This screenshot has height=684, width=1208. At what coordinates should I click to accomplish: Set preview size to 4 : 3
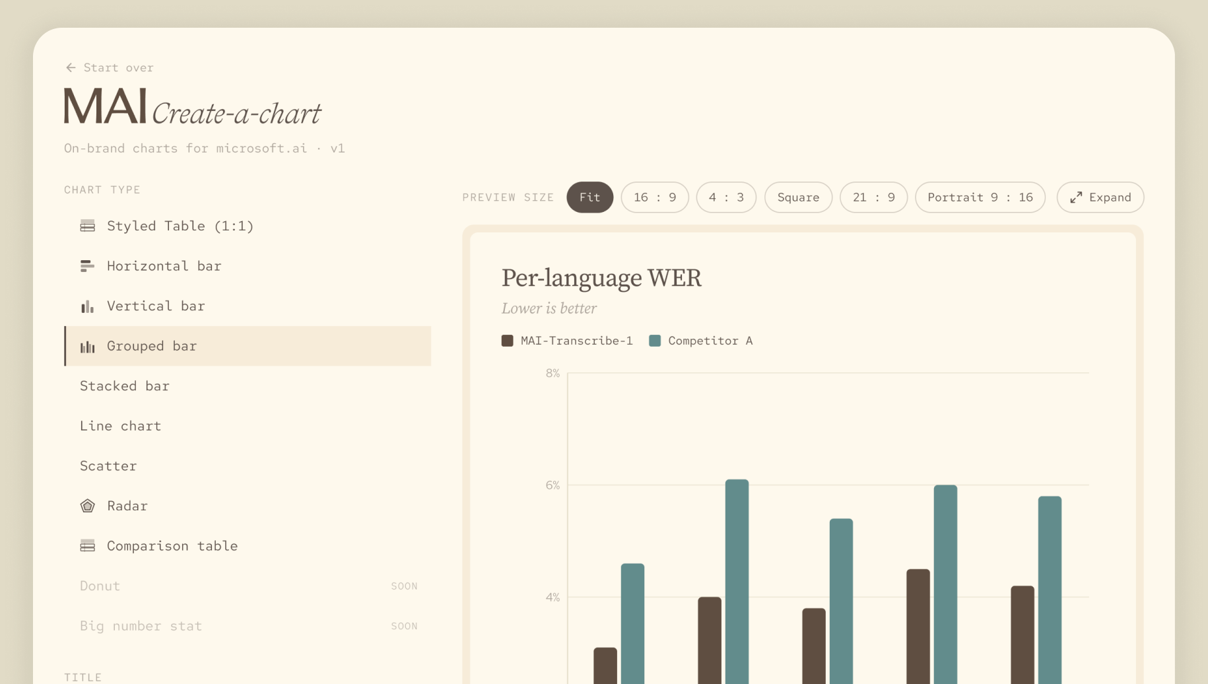pyautogui.click(x=726, y=197)
